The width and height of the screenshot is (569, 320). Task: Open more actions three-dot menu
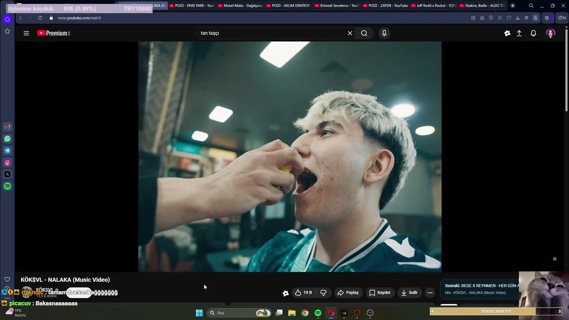(x=430, y=292)
